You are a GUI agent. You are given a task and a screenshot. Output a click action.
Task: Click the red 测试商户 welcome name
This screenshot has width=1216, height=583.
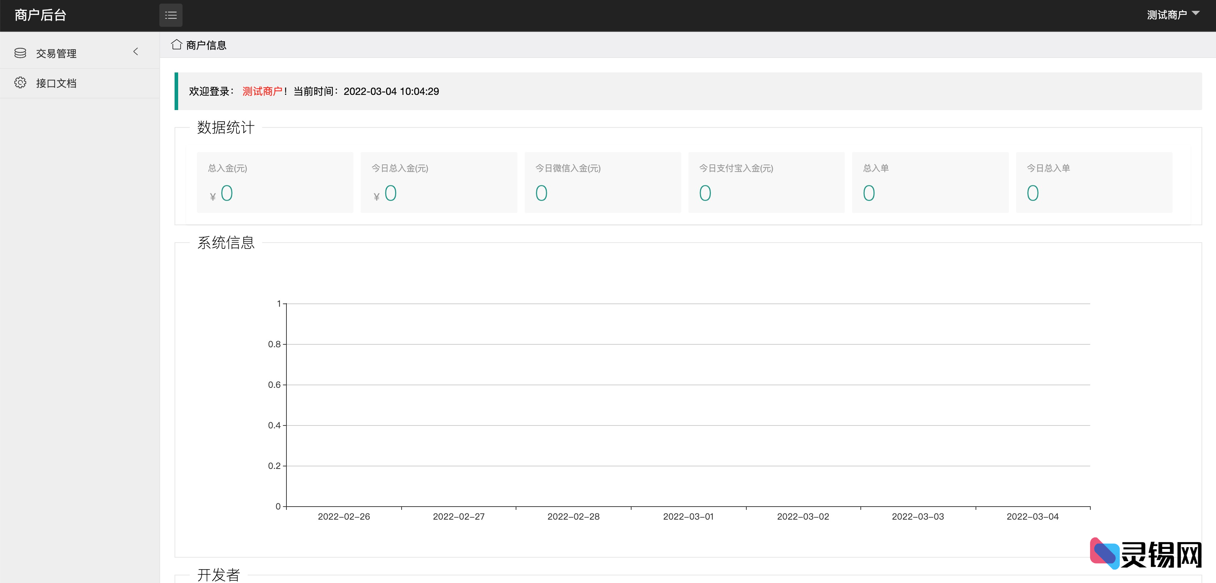tap(262, 91)
